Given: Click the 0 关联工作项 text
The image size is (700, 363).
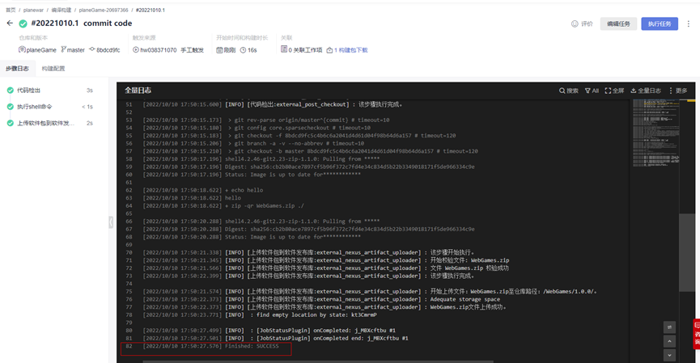Looking at the screenshot, I should pyautogui.click(x=305, y=50).
